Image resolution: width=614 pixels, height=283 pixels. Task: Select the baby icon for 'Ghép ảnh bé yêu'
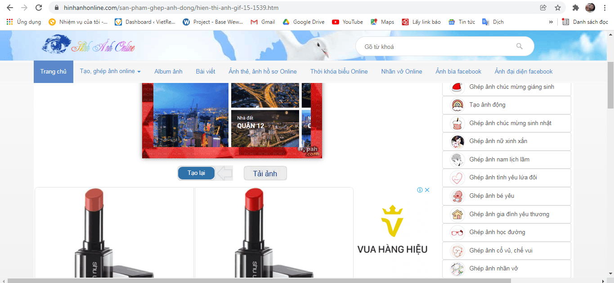click(x=457, y=196)
